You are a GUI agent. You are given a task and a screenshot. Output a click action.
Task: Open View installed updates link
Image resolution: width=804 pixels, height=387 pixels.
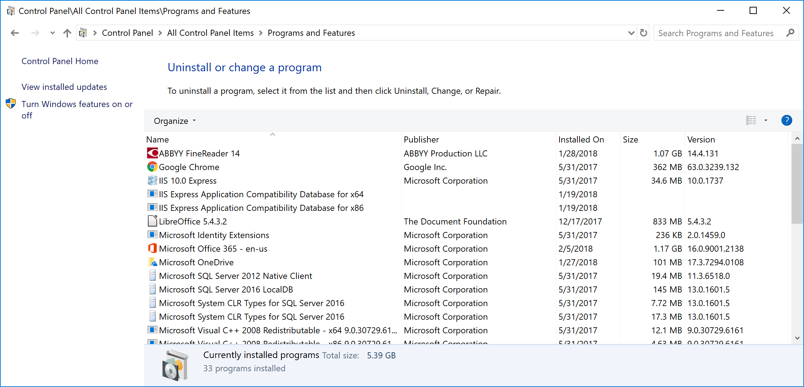click(64, 87)
